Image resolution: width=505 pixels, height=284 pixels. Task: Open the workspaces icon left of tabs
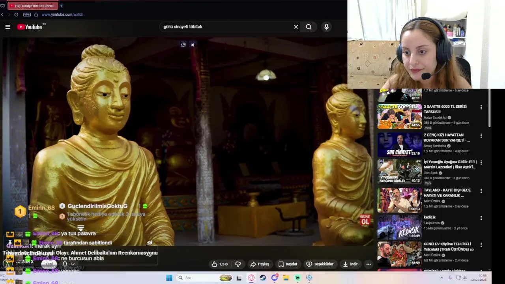coord(2,6)
